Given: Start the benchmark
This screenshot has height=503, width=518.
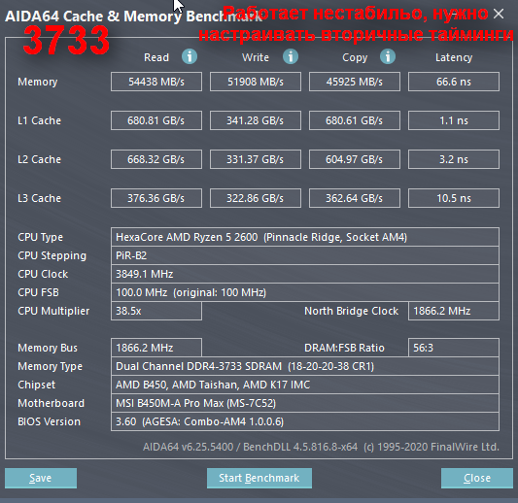Looking at the screenshot, I should pyautogui.click(x=259, y=478).
